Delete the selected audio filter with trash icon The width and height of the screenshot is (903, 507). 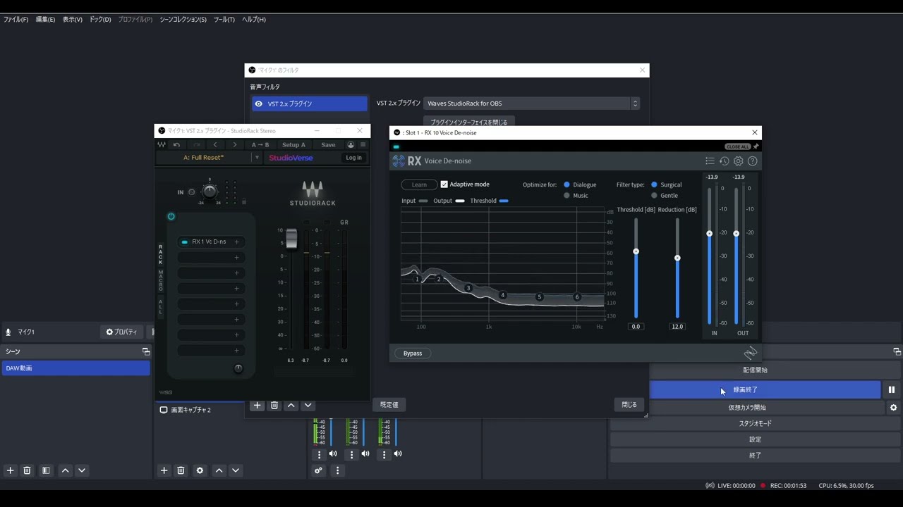pyautogui.click(x=274, y=406)
